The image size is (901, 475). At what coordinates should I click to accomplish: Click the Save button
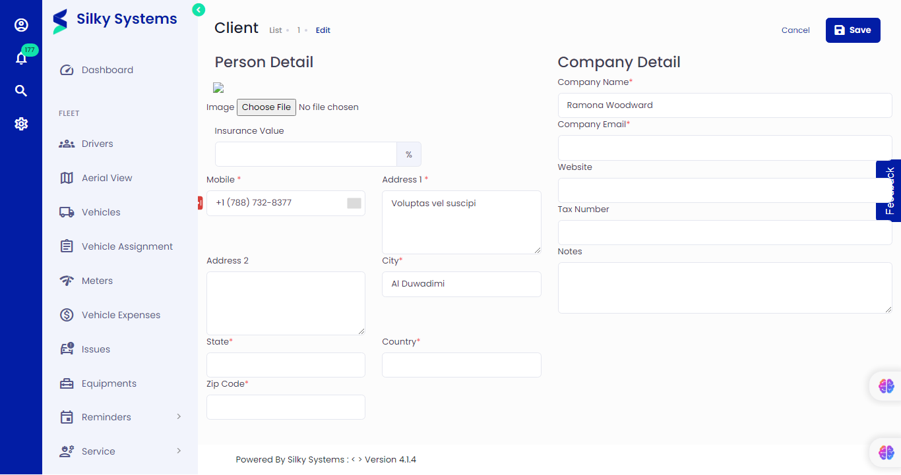(x=852, y=30)
